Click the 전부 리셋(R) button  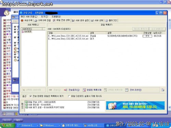(x=133, y=90)
